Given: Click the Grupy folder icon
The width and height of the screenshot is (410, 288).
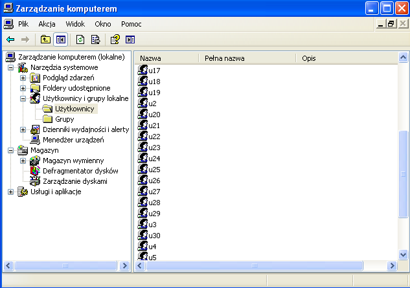Looking at the screenshot, I should [47, 119].
